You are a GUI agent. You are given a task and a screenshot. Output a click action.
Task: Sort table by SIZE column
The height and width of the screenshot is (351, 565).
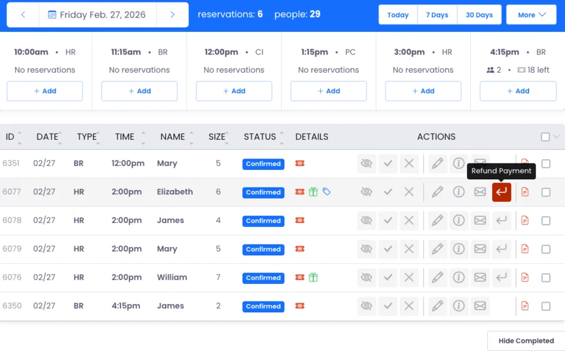coord(218,137)
